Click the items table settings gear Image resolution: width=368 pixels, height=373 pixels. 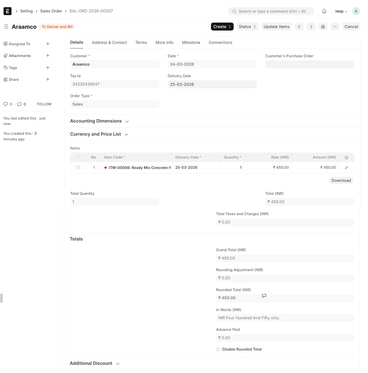pos(346,158)
